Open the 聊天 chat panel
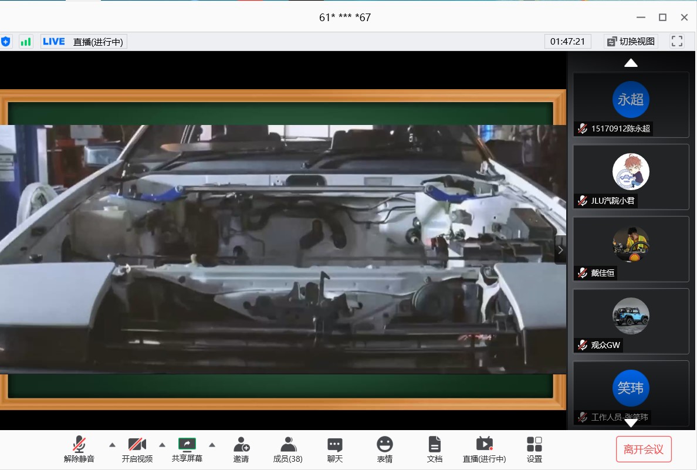 (334, 449)
